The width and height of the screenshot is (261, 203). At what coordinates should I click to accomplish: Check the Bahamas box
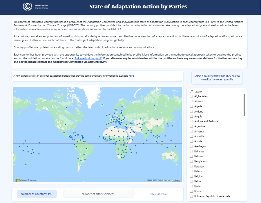coord(191,151)
